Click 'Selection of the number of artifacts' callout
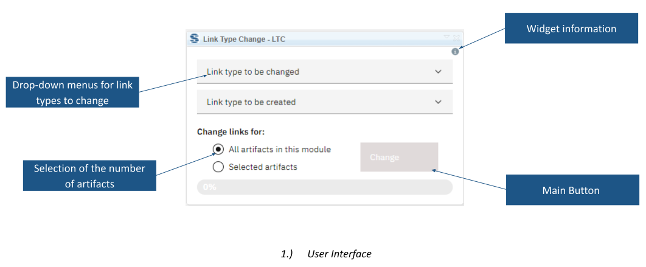Screen dimensions: 646x267 tap(89, 176)
